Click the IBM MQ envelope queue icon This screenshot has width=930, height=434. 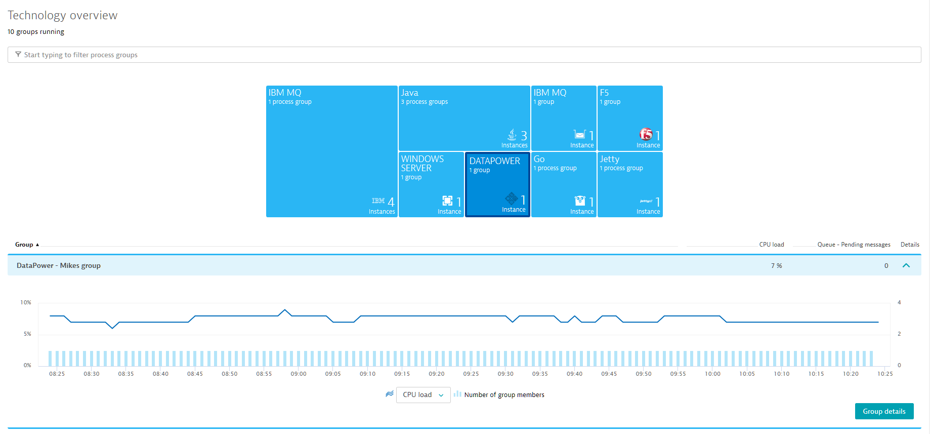tap(580, 134)
